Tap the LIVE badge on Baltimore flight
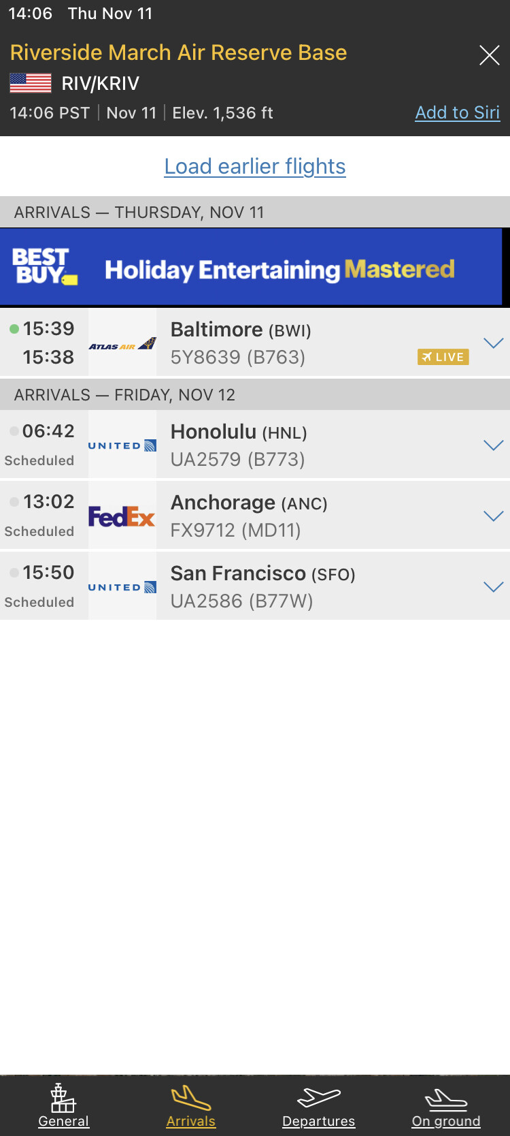Screen dimensions: 510x1136 click(443, 357)
